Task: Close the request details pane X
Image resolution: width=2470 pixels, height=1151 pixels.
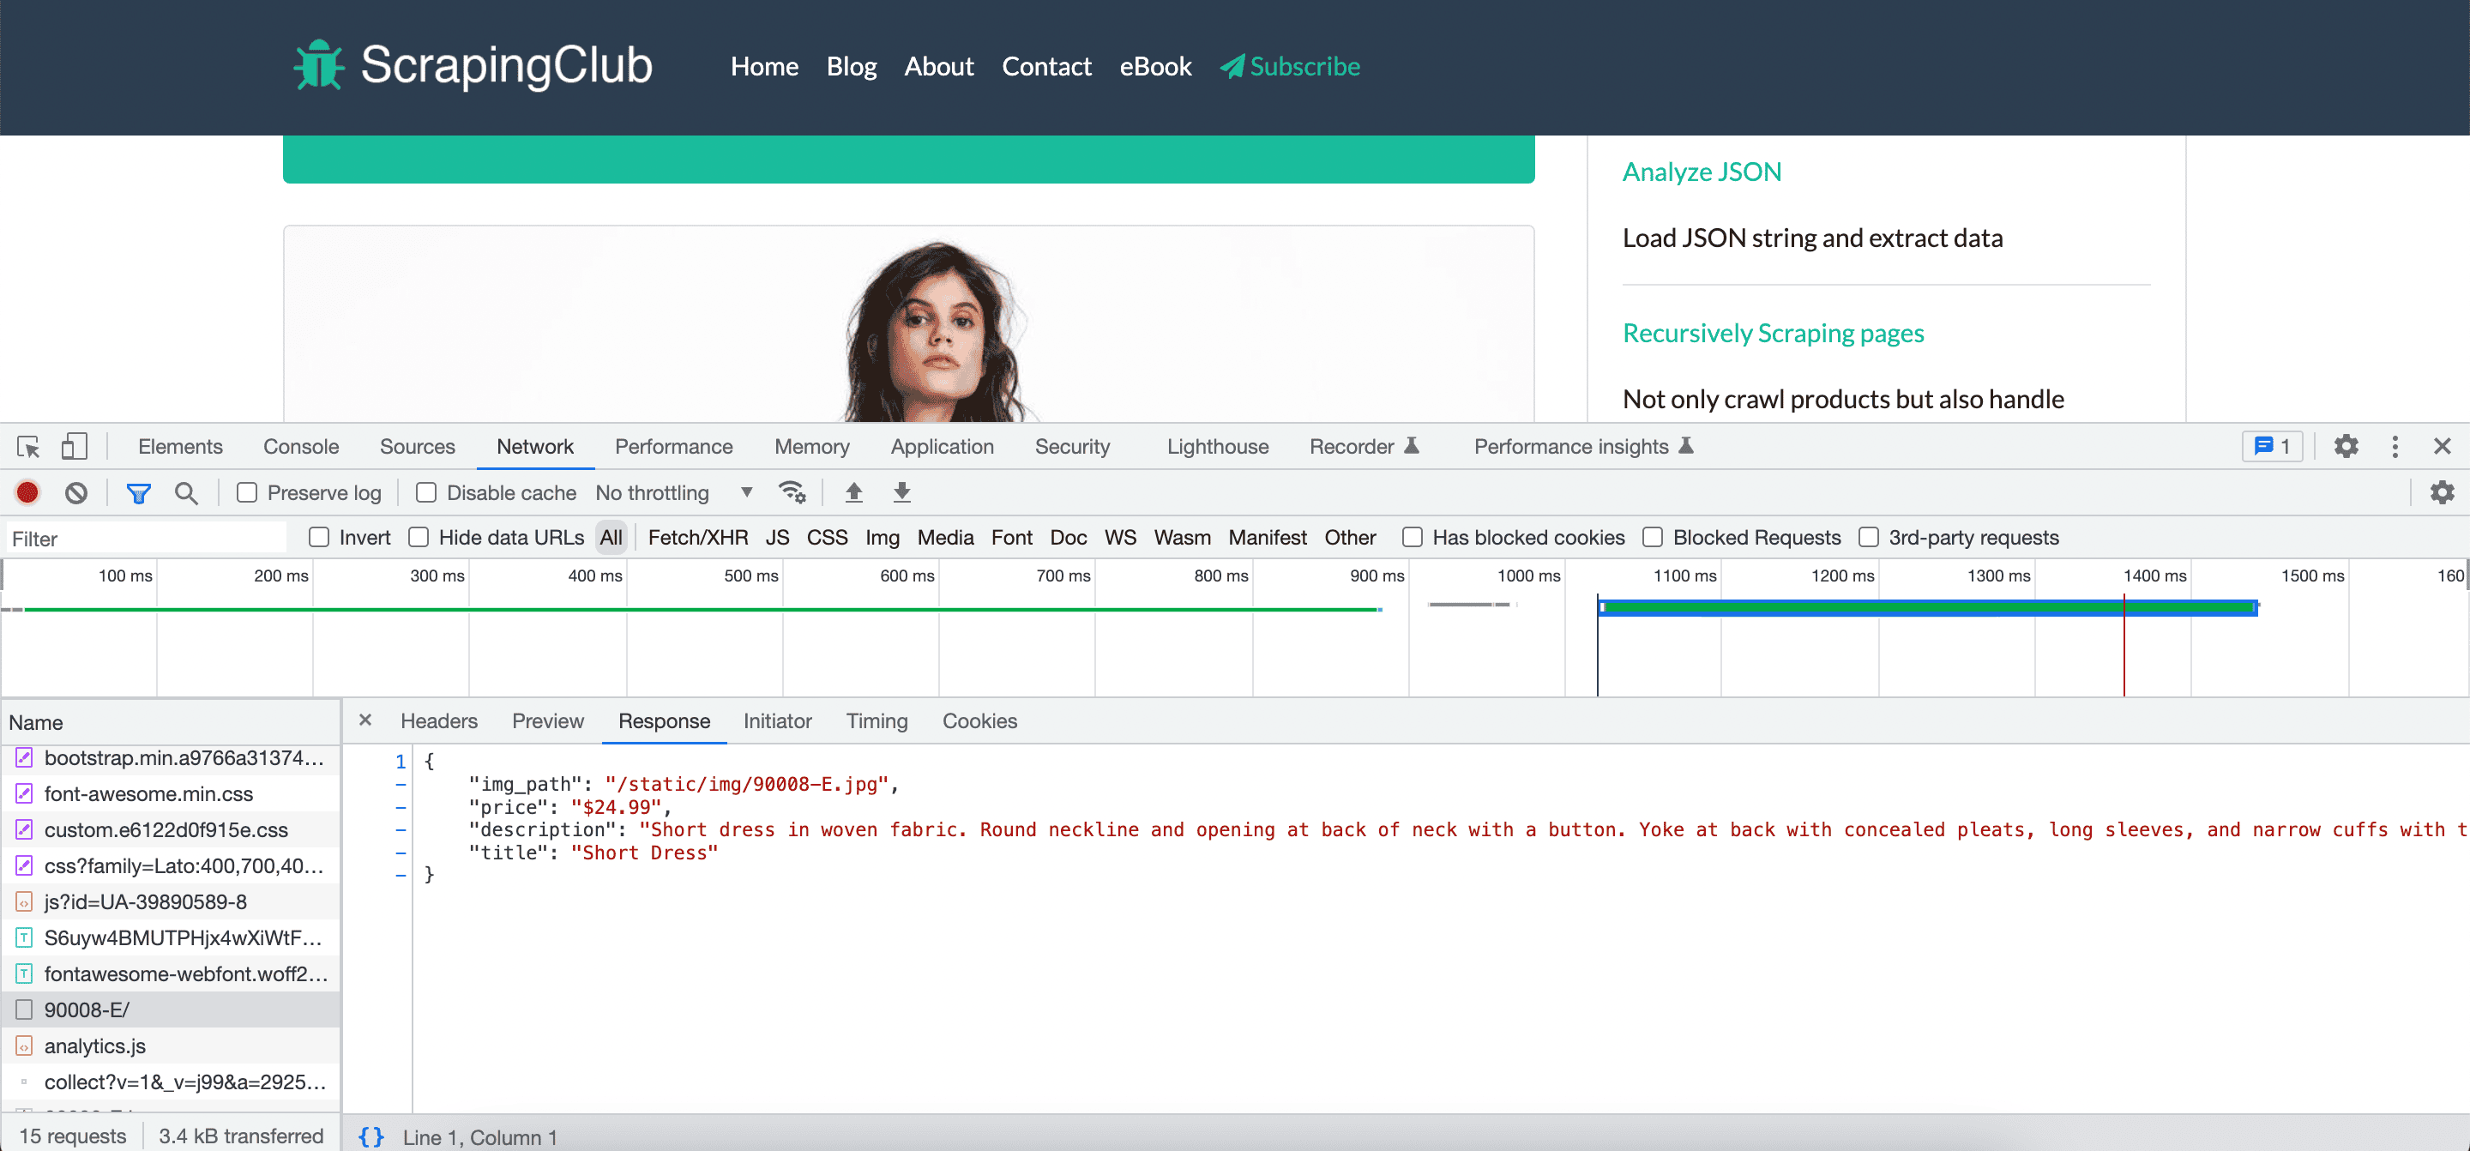Action: (365, 720)
